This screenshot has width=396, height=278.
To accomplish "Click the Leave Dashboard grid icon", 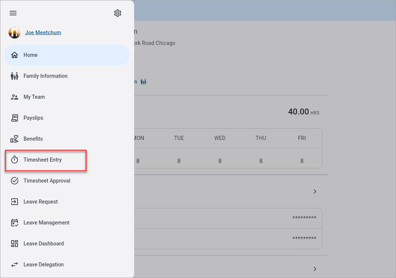I will (15, 244).
